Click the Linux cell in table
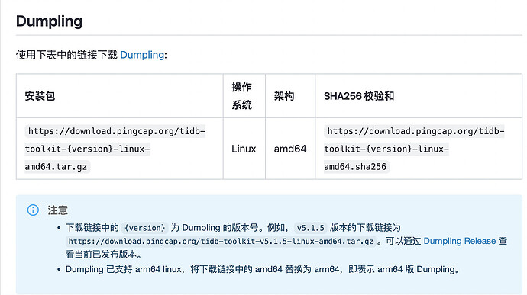The image size is (527, 295). (x=244, y=149)
